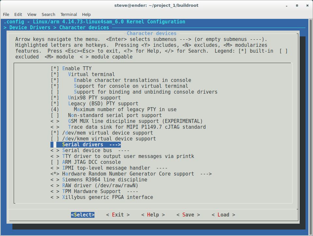
Task: Open the Search menu
Action: pyautogui.click(x=48, y=14)
